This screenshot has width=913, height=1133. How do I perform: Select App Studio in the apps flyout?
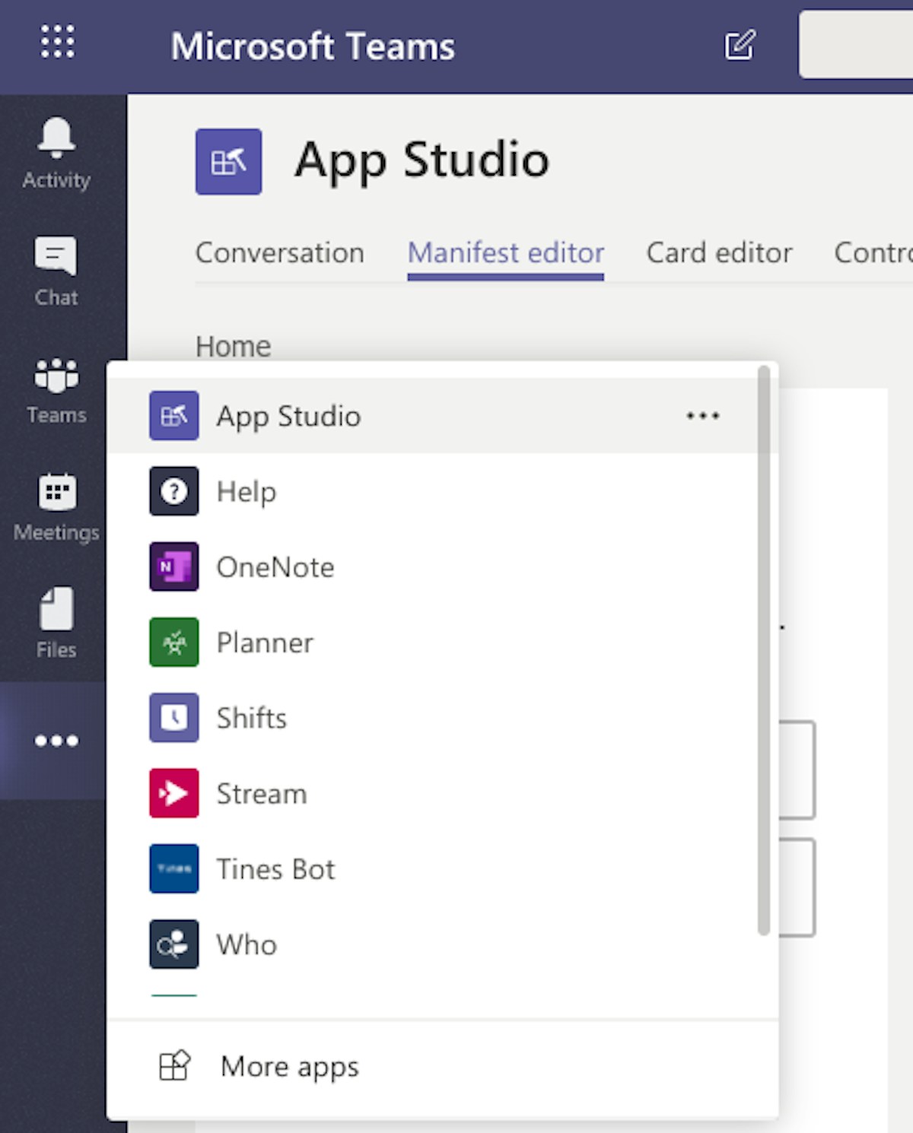(x=288, y=416)
